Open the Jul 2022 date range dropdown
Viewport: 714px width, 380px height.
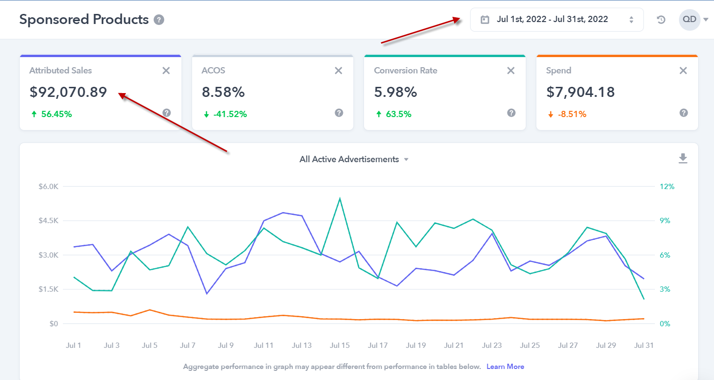(552, 20)
